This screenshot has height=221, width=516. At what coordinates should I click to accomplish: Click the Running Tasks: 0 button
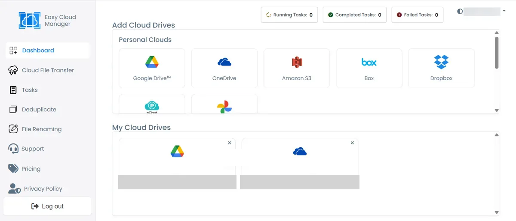coord(289,15)
